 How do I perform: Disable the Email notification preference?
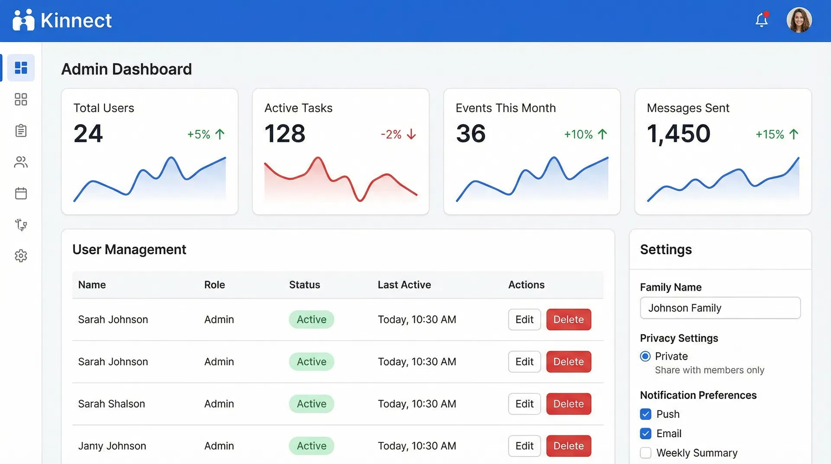point(645,433)
